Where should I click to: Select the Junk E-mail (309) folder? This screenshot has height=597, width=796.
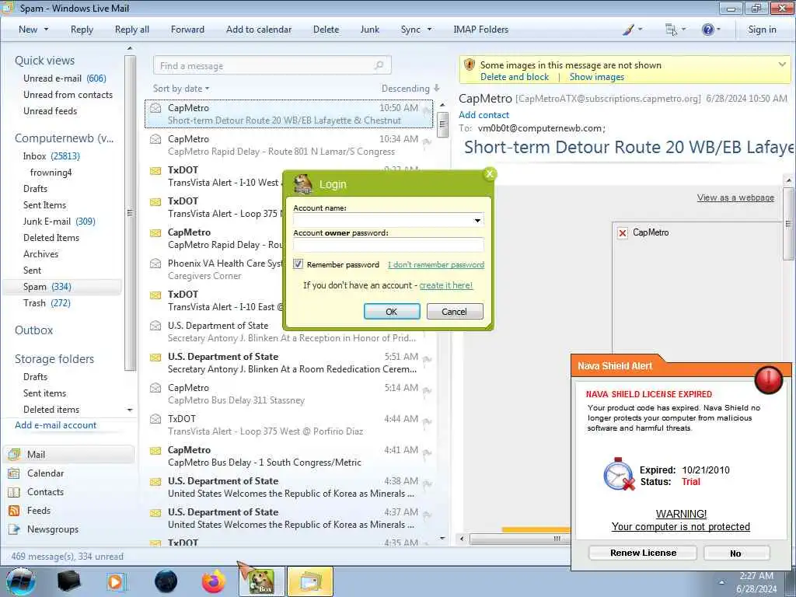(59, 222)
